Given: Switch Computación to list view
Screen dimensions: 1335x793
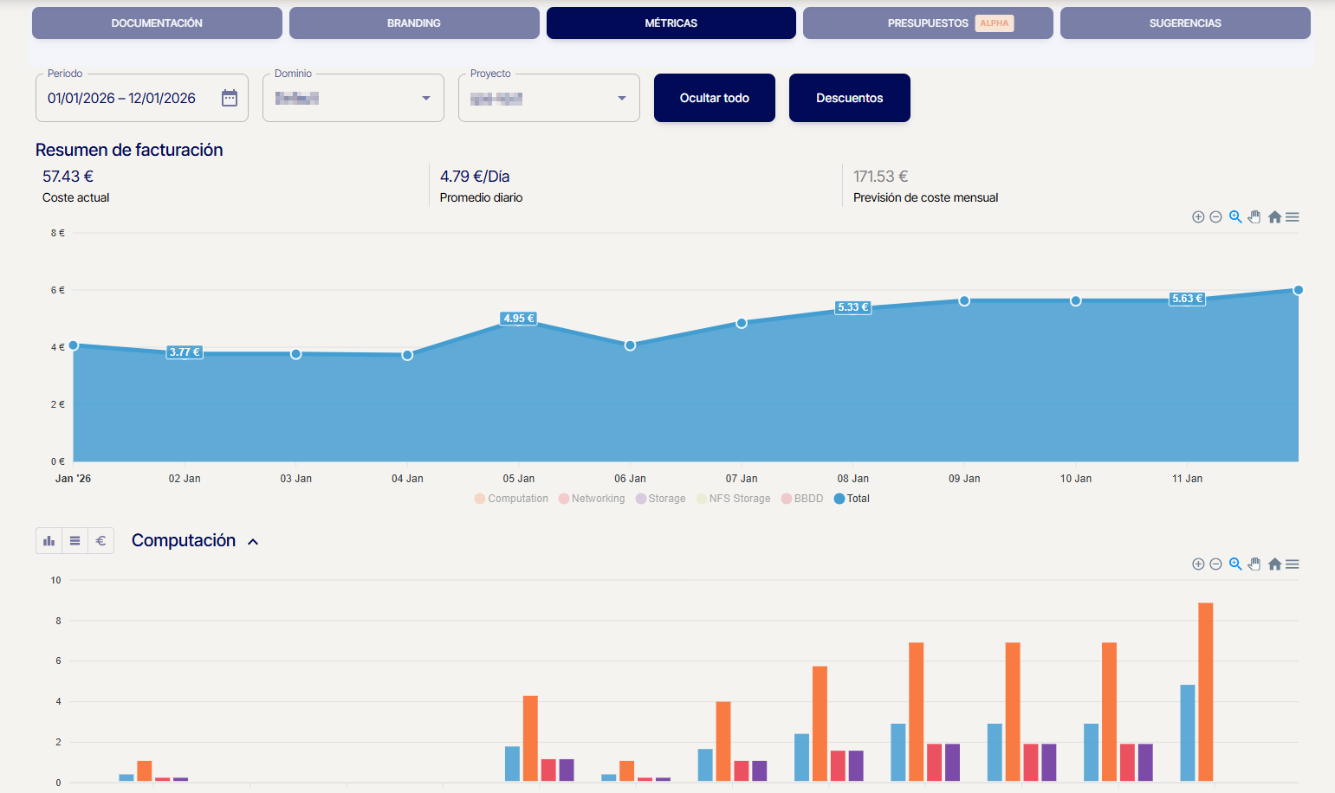Looking at the screenshot, I should (75, 541).
